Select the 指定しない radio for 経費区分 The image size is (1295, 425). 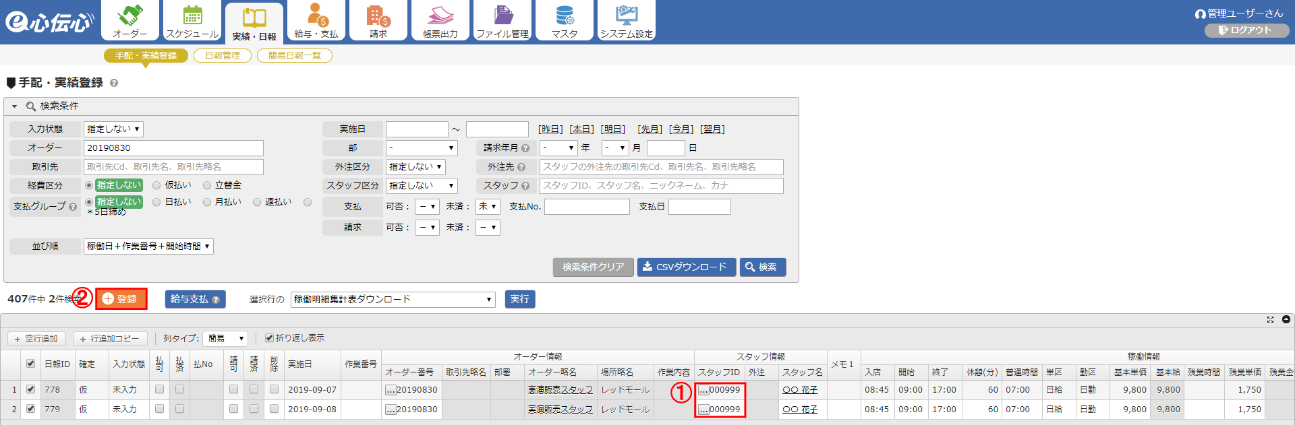(x=89, y=185)
